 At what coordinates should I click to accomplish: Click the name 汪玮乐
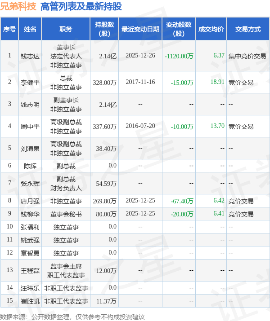pyautogui.click(x=30, y=288)
